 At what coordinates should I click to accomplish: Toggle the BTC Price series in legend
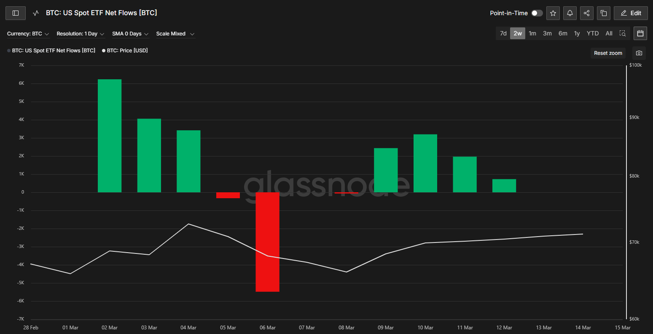tap(127, 51)
